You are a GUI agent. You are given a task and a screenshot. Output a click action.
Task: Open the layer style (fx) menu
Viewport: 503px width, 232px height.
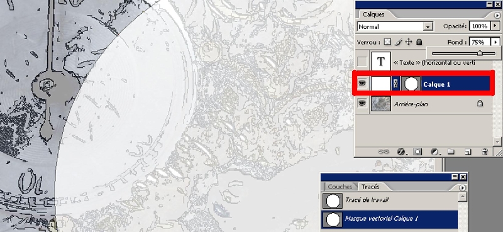click(x=401, y=152)
